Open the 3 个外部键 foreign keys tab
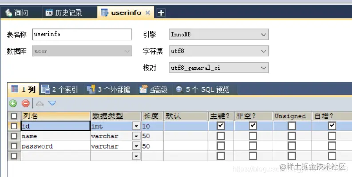 coord(109,89)
